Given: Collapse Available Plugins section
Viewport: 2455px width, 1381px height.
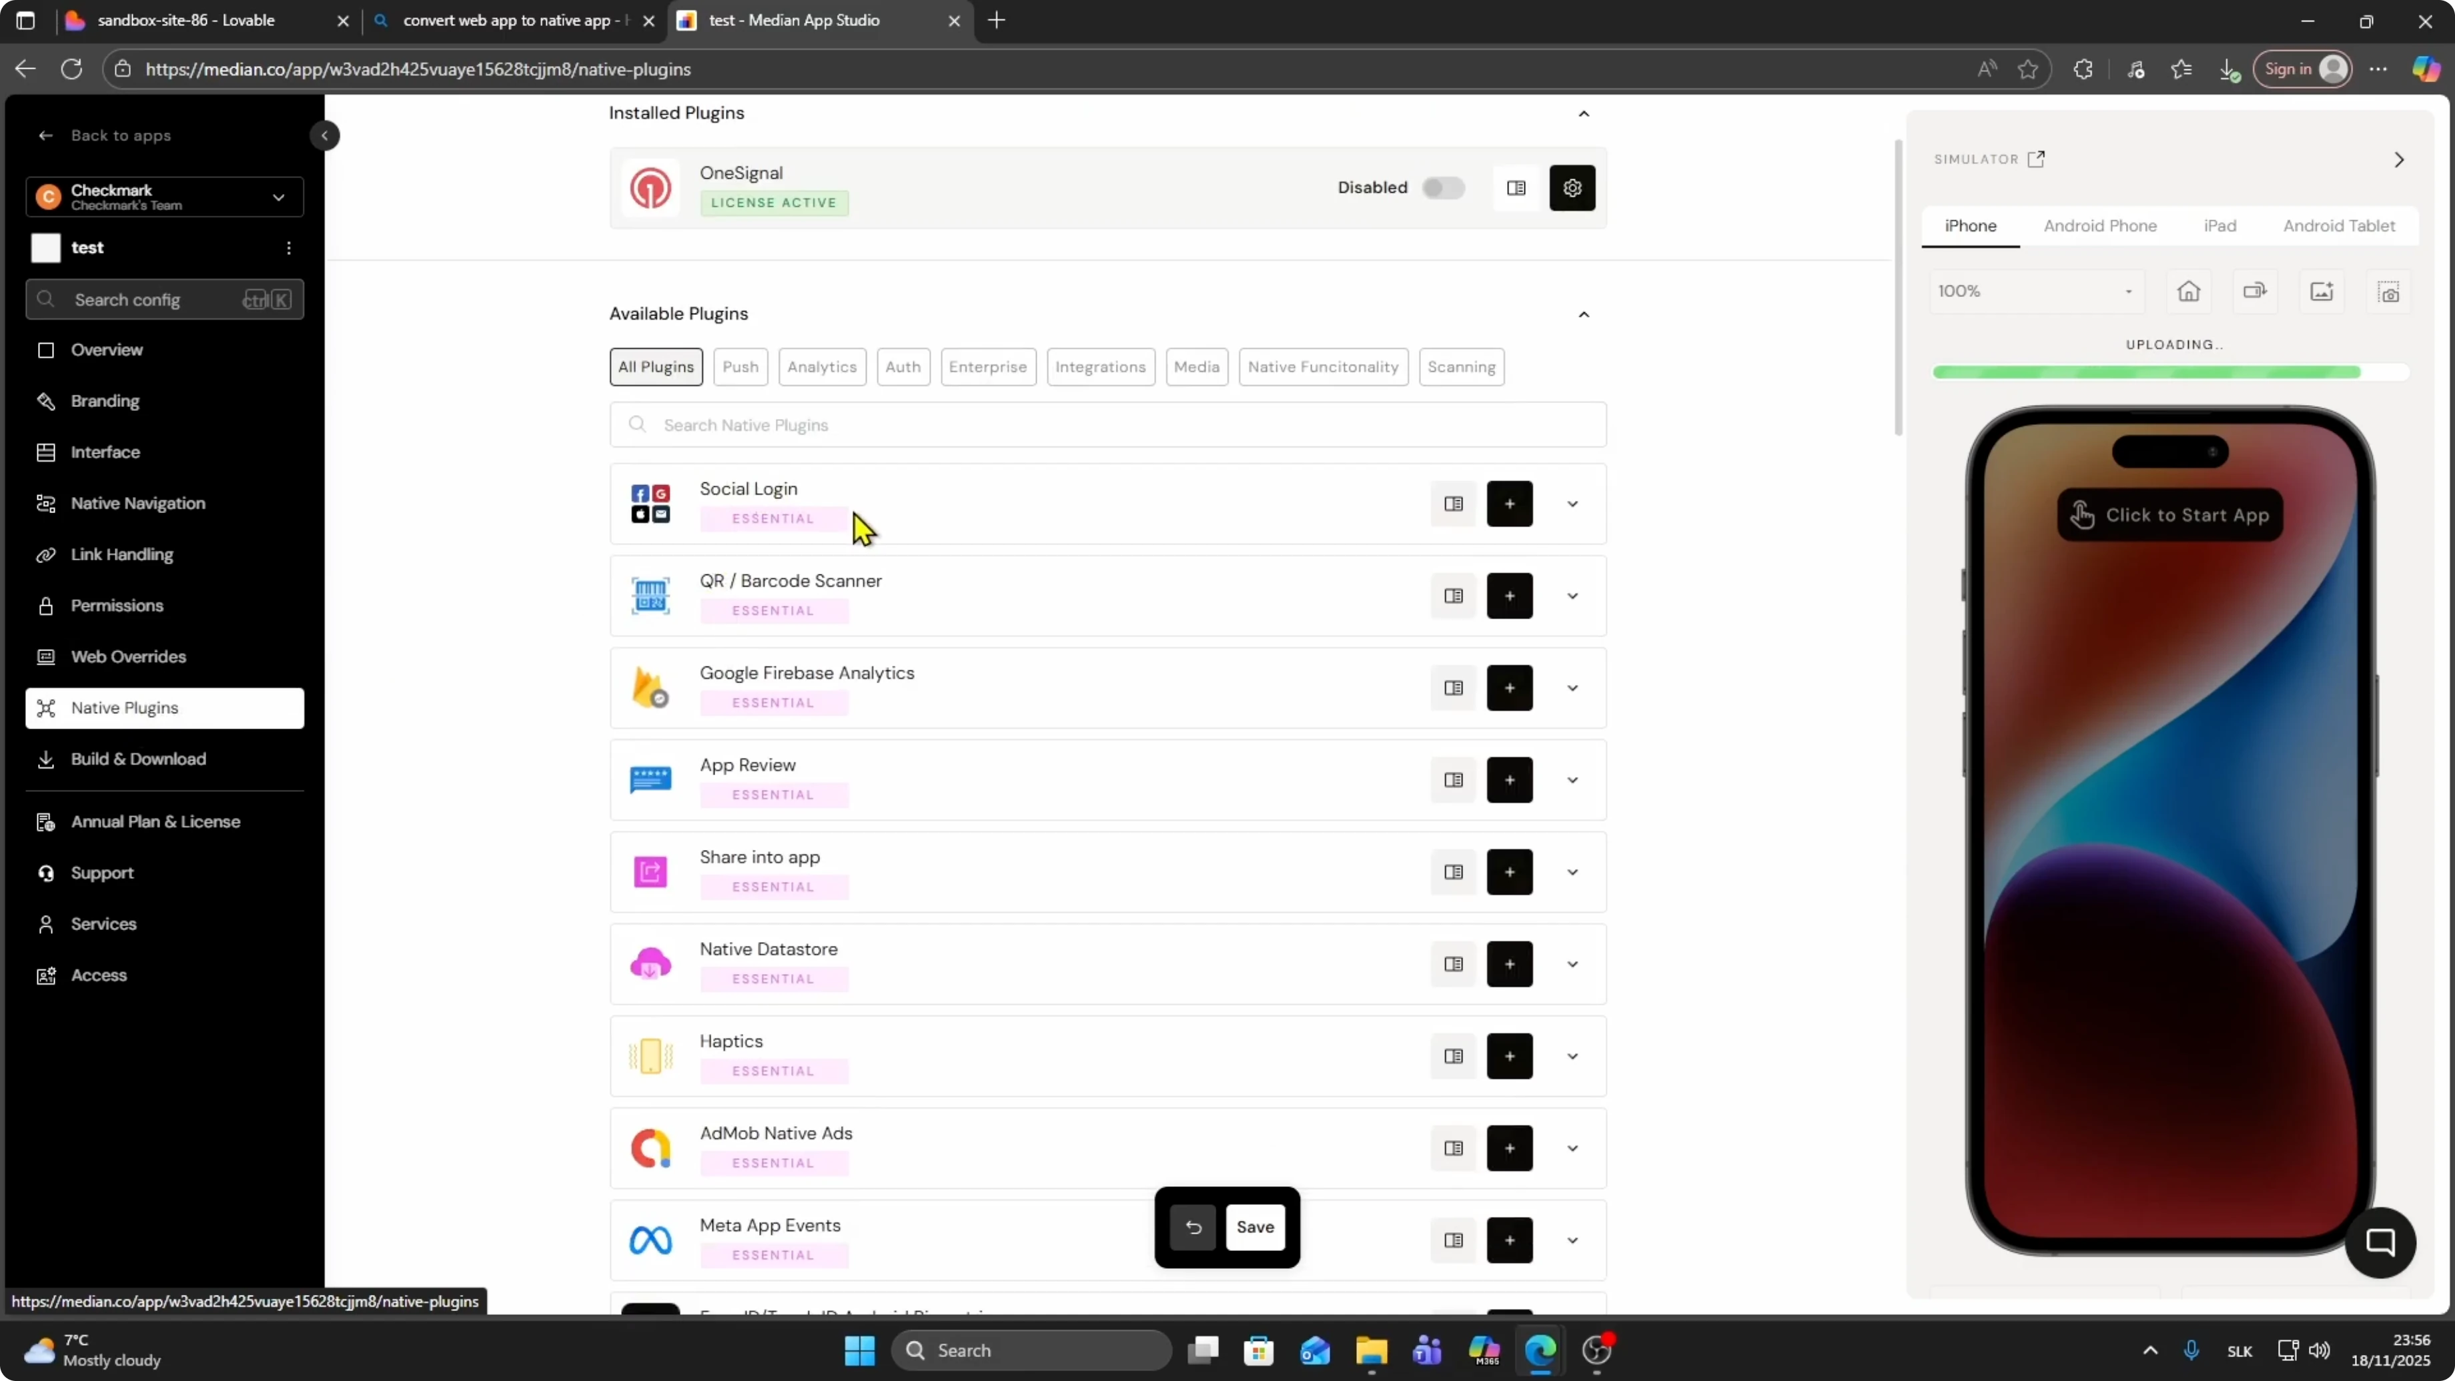Looking at the screenshot, I should point(1583,314).
